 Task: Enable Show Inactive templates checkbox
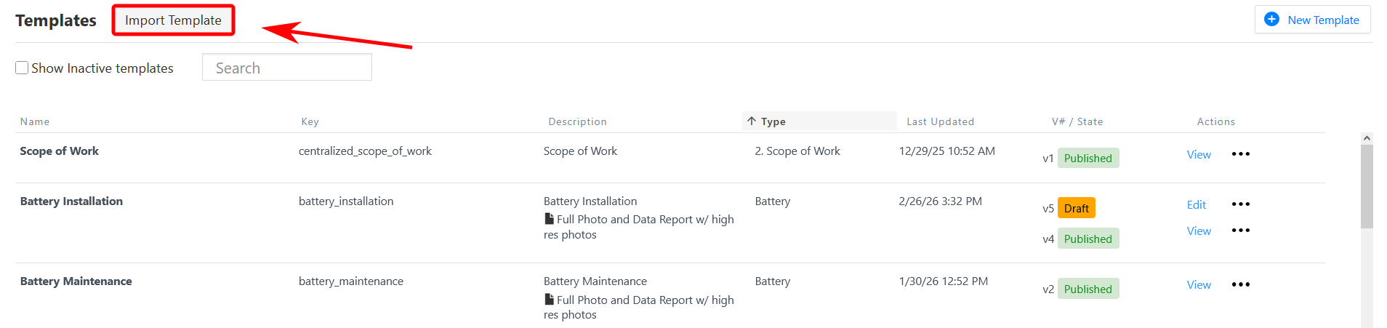(x=22, y=68)
